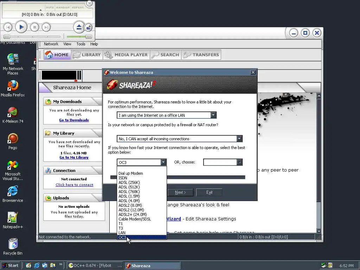Screen dimensions: 360x270
Task: Toggle REPEAT in the remote widget
Action: click(x=78, y=7)
